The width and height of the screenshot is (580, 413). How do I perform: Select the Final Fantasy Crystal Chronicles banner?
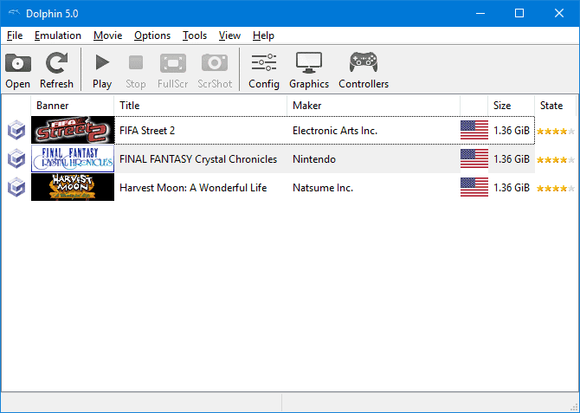coord(73,158)
